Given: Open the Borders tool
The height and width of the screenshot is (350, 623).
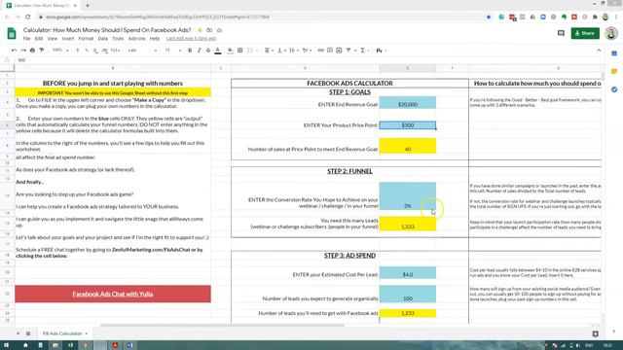Looking at the screenshot, I should (240, 51).
